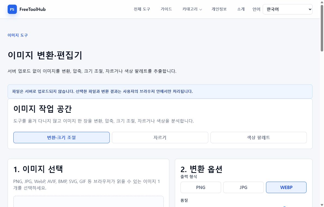Choose WEBP output format

click(x=286, y=187)
